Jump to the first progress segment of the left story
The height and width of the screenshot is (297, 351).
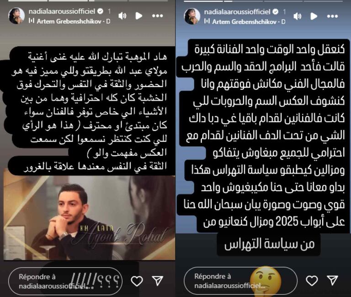28,1
